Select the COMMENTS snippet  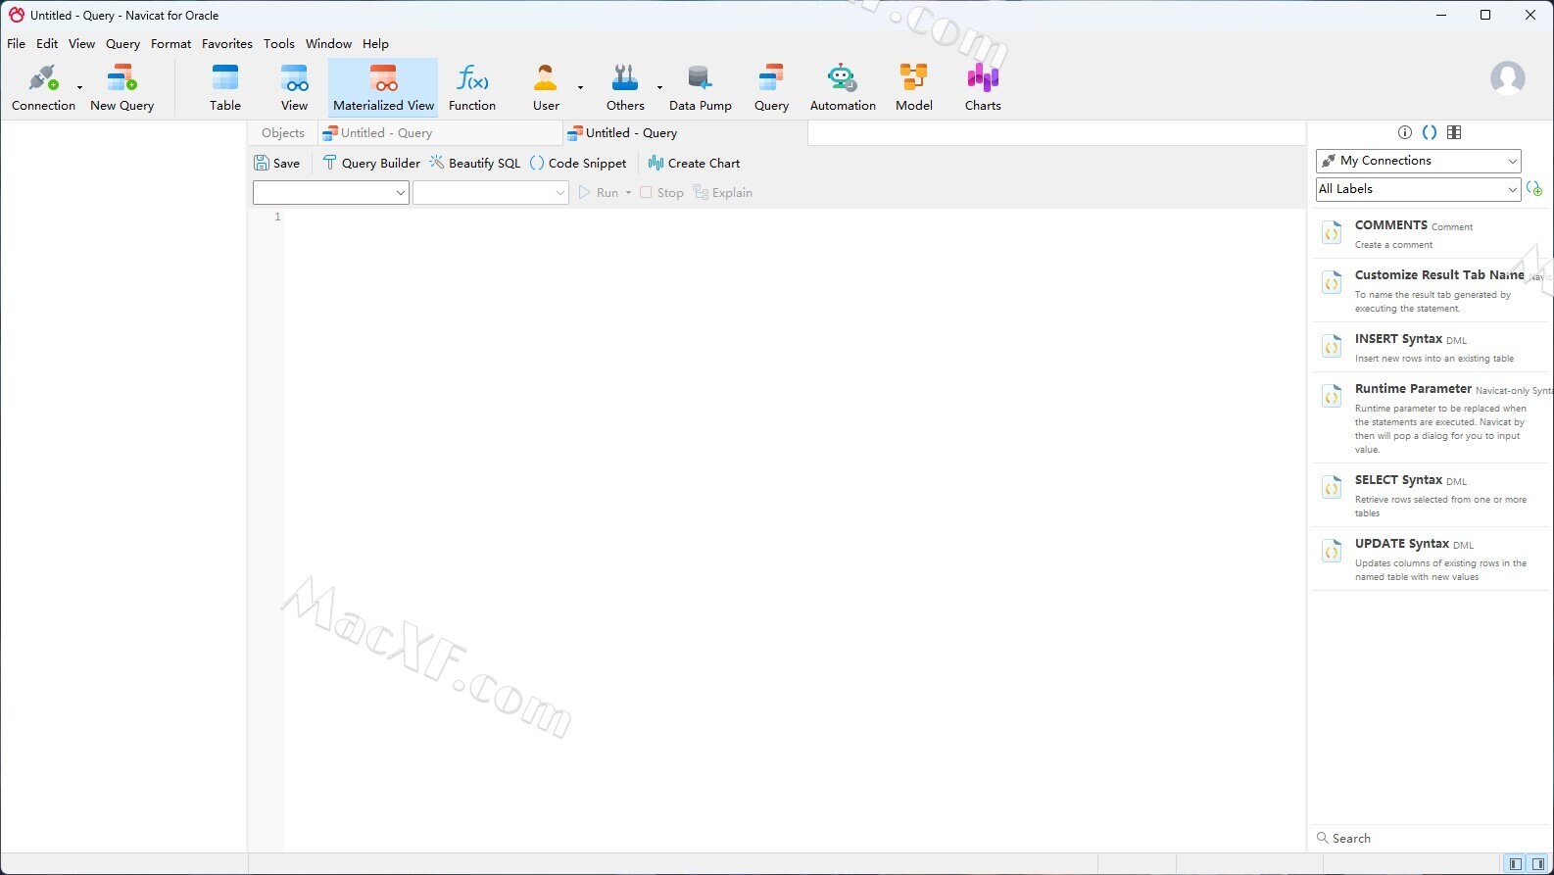[1431, 233]
